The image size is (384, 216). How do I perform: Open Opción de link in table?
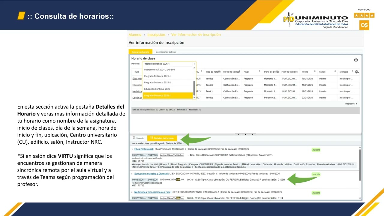(137, 97)
